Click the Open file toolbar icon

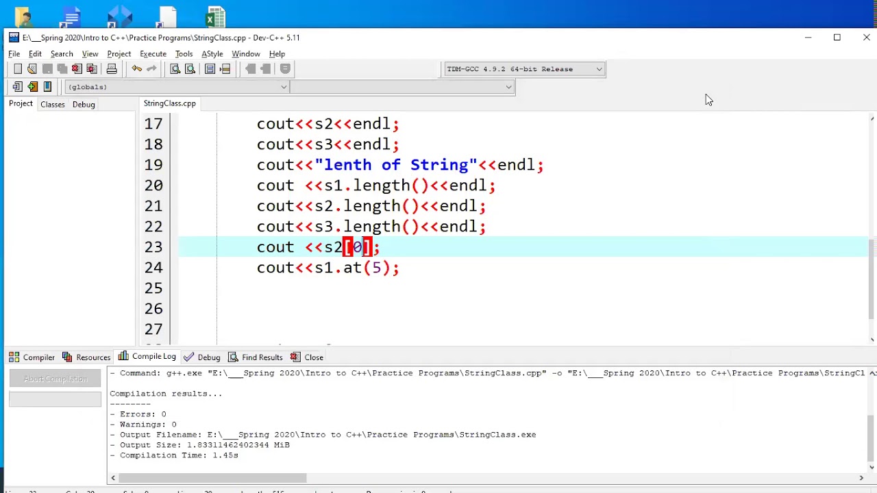click(32, 68)
